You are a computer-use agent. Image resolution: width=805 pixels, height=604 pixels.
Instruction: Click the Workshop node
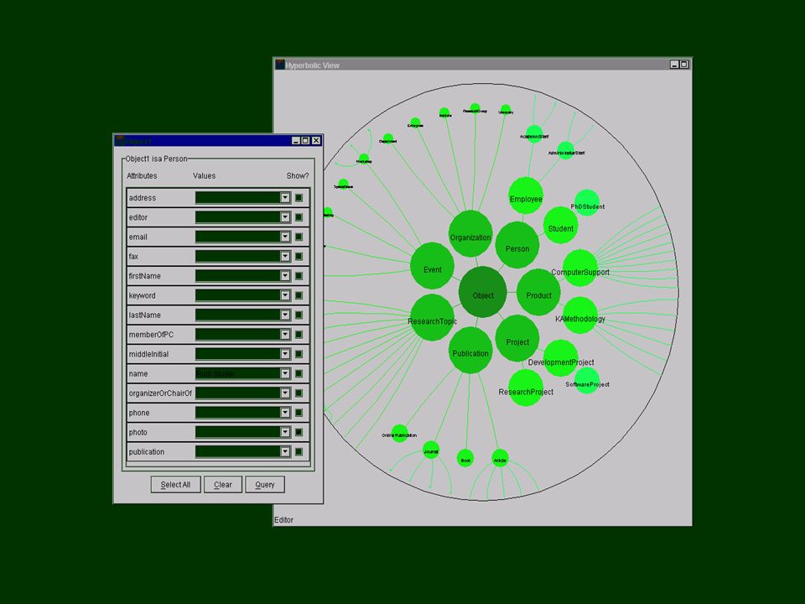[364, 159]
